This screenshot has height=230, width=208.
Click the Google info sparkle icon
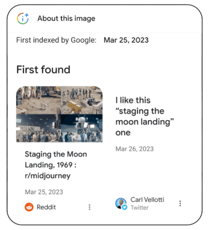click(23, 18)
